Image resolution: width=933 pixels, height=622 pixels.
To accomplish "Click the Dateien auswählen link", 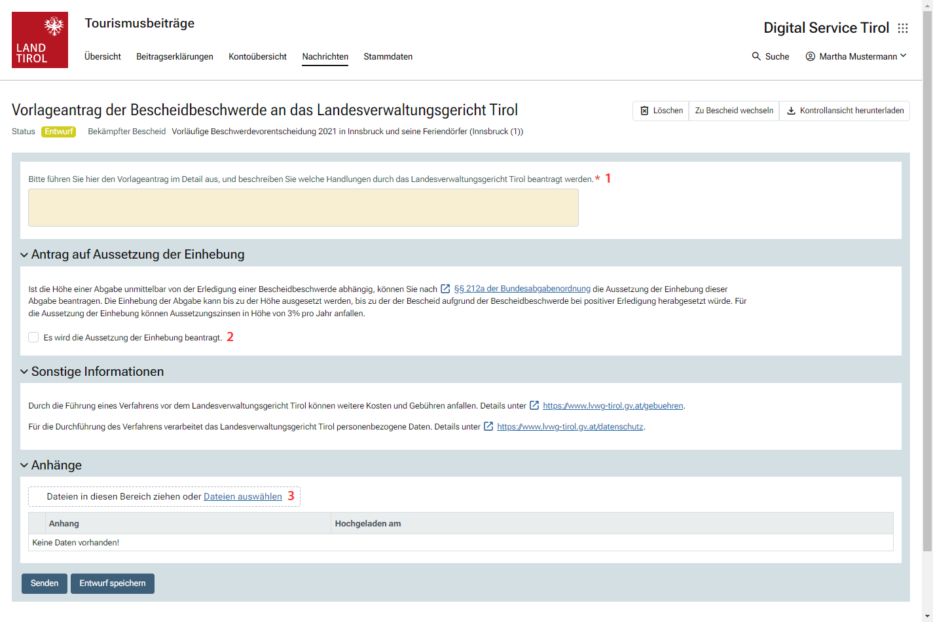I will click(x=243, y=496).
